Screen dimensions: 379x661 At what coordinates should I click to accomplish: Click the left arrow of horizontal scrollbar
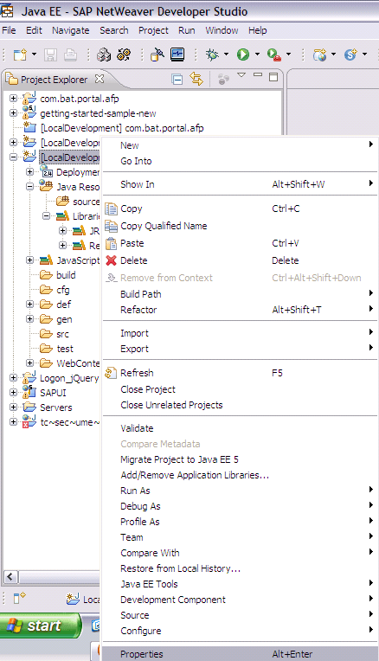(x=11, y=577)
